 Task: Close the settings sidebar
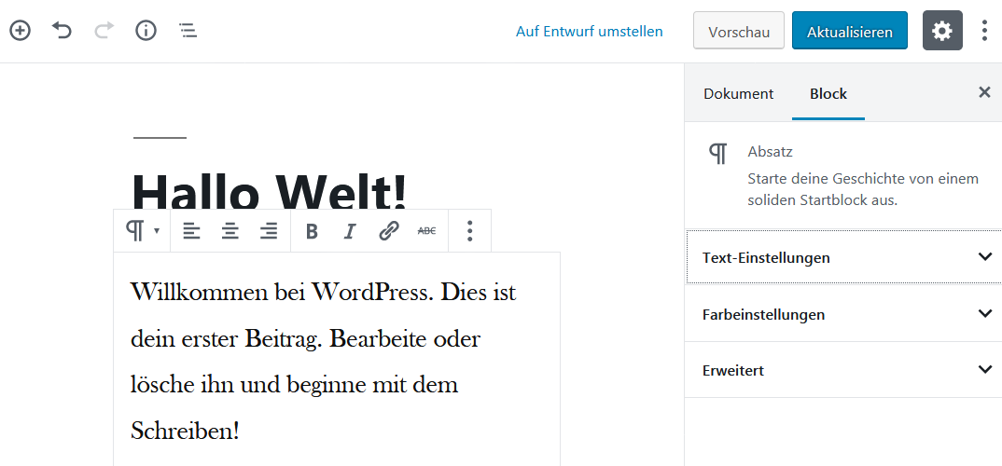coord(985,92)
